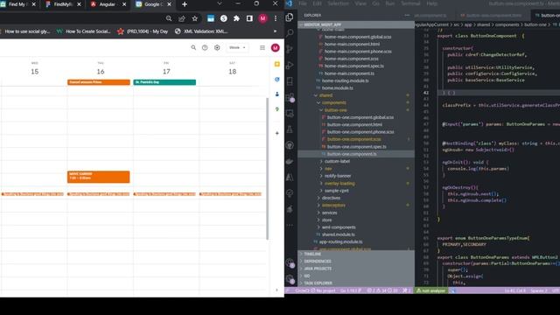Switch to the FindMy Figma tab in Chrome

(x=64, y=4)
